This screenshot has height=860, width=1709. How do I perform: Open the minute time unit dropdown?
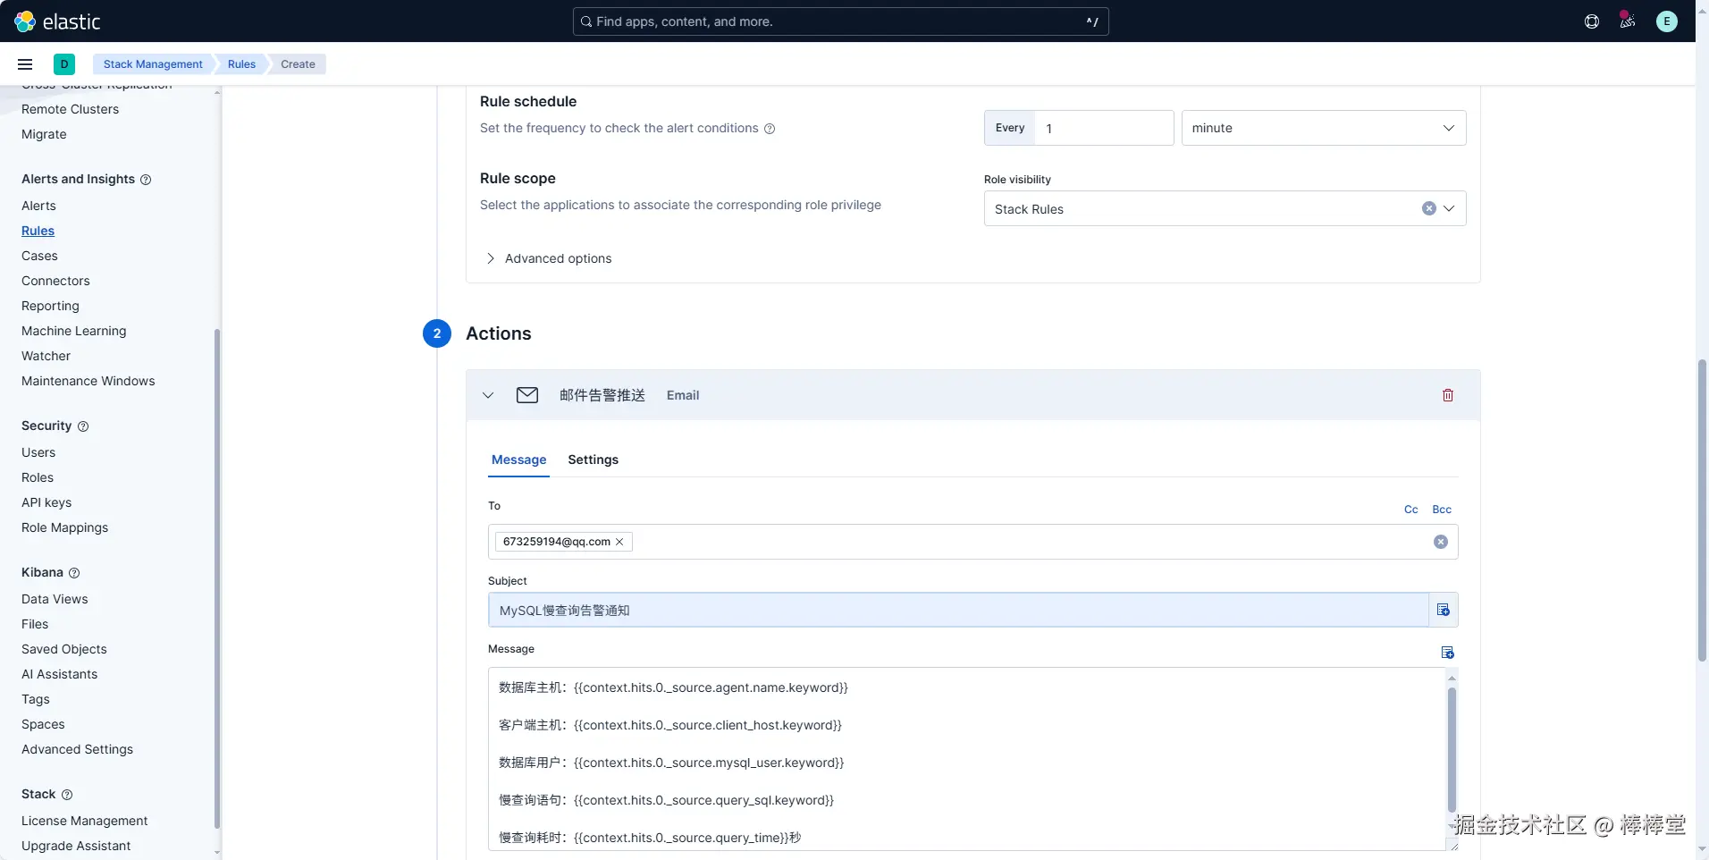[x=1324, y=128]
